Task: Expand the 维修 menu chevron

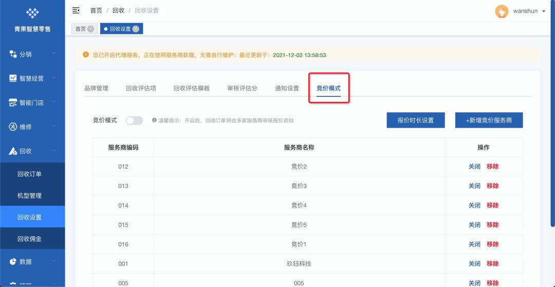Action: pos(54,126)
